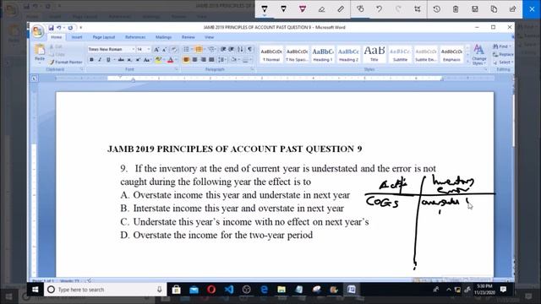
Task: Open Select dropdown in Editing group
Action: click(504, 62)
